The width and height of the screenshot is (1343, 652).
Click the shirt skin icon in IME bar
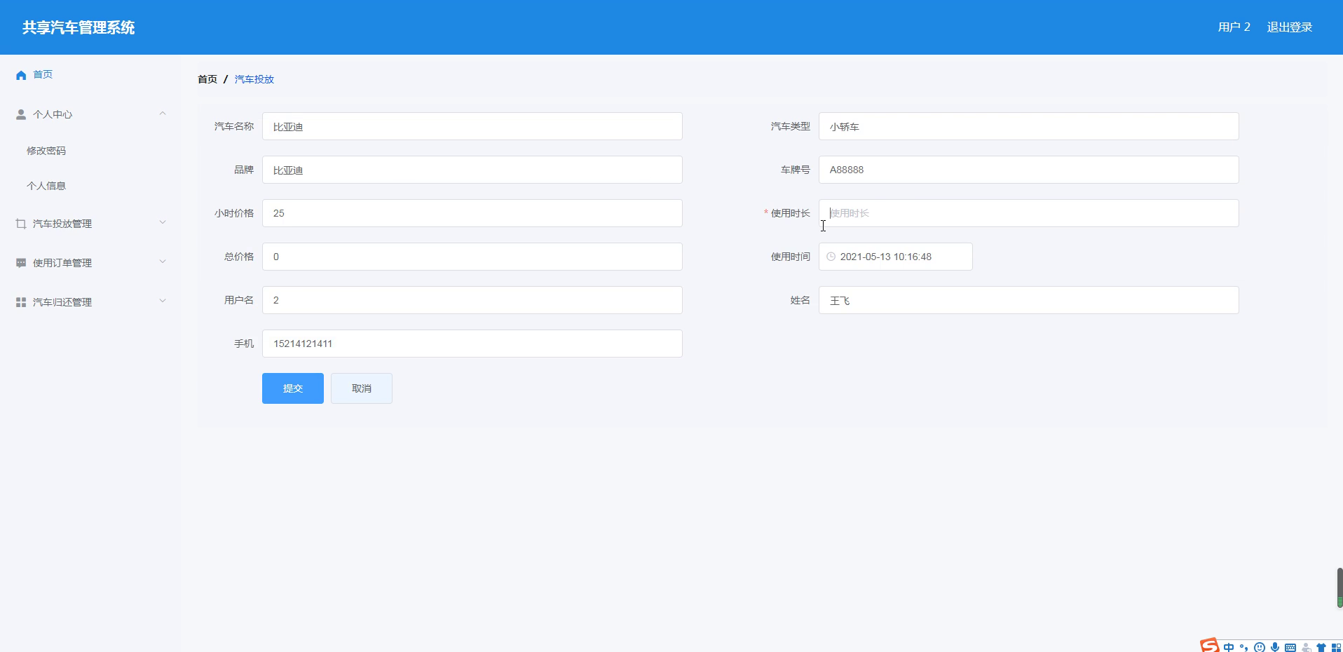coord(1321,648)
